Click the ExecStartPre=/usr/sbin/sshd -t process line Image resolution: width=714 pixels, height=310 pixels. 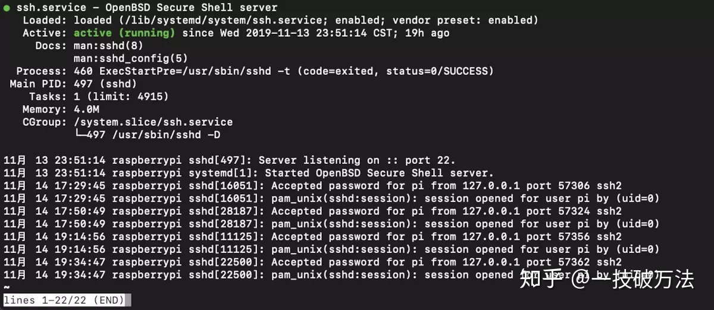pyautogui.click(x=255, y=71)
